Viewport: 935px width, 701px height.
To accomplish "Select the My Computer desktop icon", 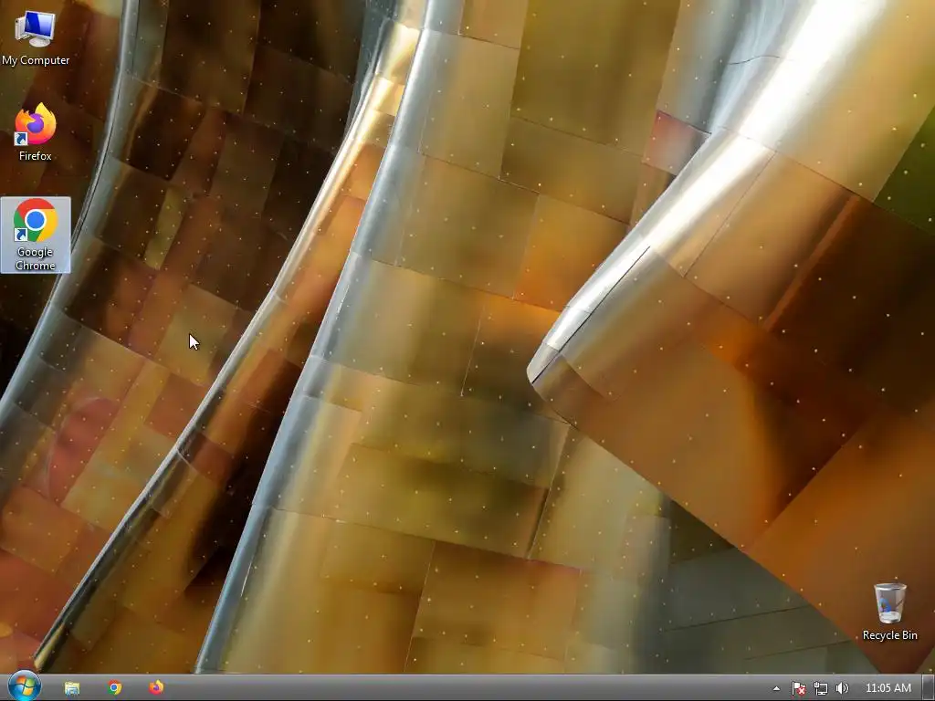I will 36,38.
